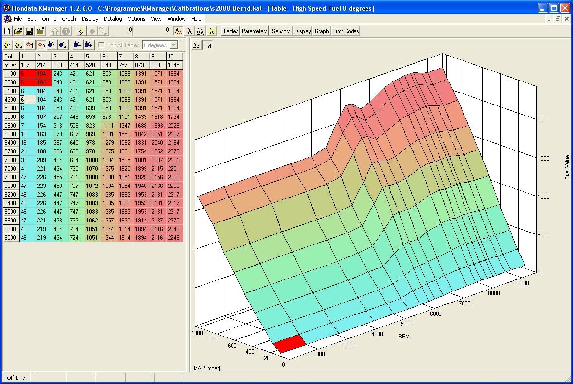Click the Error Codes button
The height and width of the screenshot is (384, 573).
coord(345,31)
